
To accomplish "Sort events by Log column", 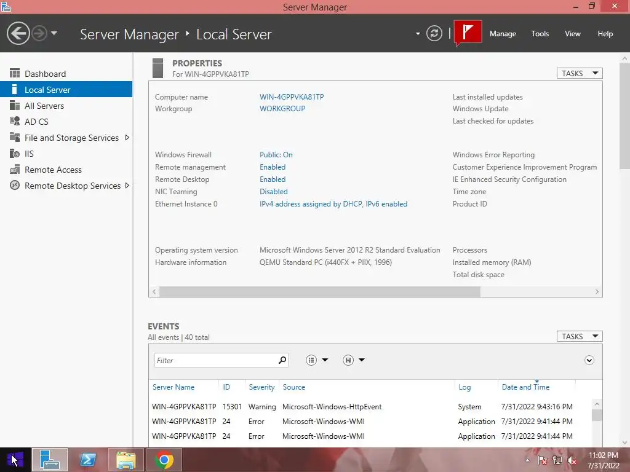I will pyautogui.click(x=465, y=387).
